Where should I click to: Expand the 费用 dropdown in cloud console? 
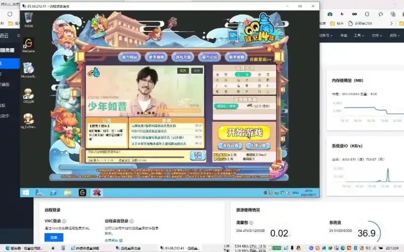point(394,35)
